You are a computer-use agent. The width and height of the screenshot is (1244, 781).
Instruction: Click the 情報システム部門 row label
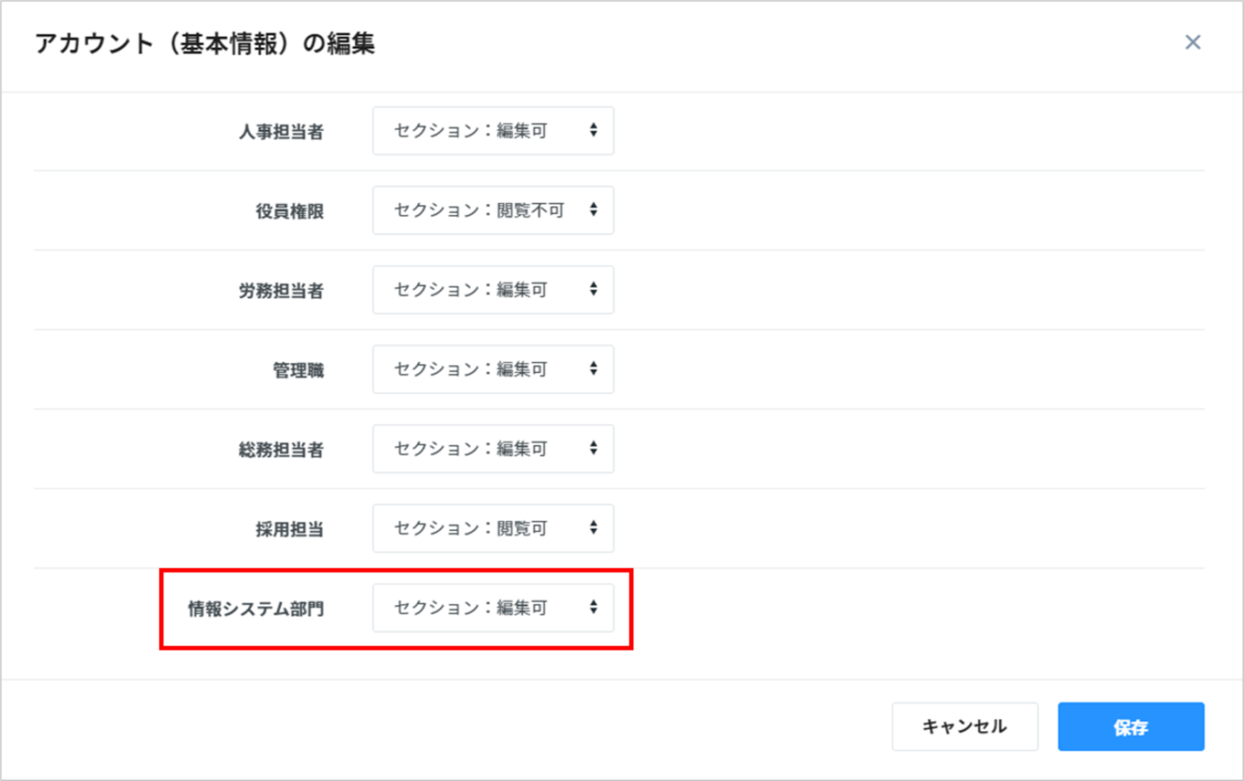click(256, 609)
